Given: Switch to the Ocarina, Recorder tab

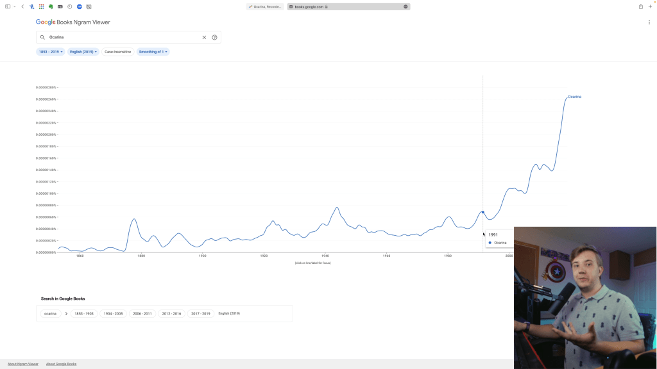Looking at the screenshot, I should coord(265,6).
